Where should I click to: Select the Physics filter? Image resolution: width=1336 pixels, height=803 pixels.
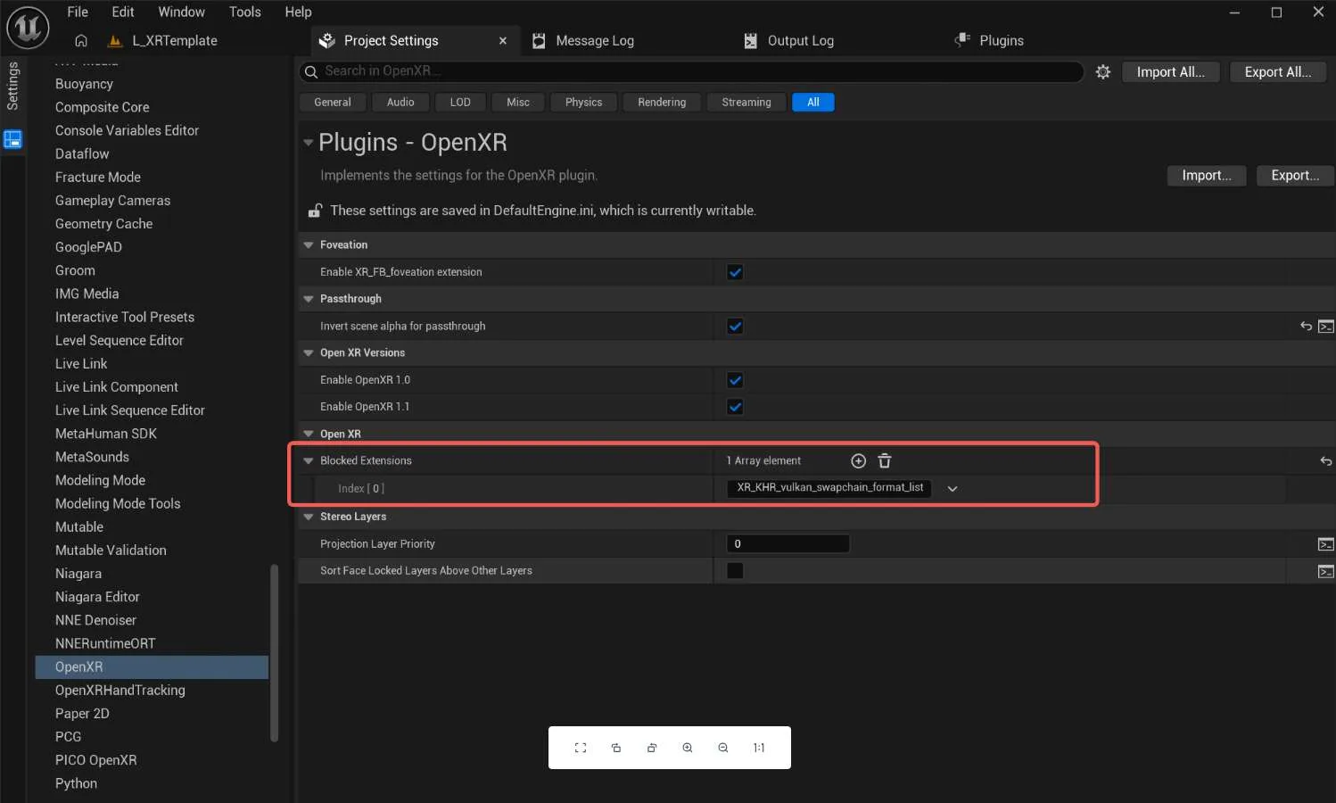click(583, 102)
